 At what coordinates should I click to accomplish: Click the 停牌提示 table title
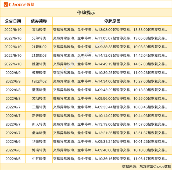tap(86, 13)
